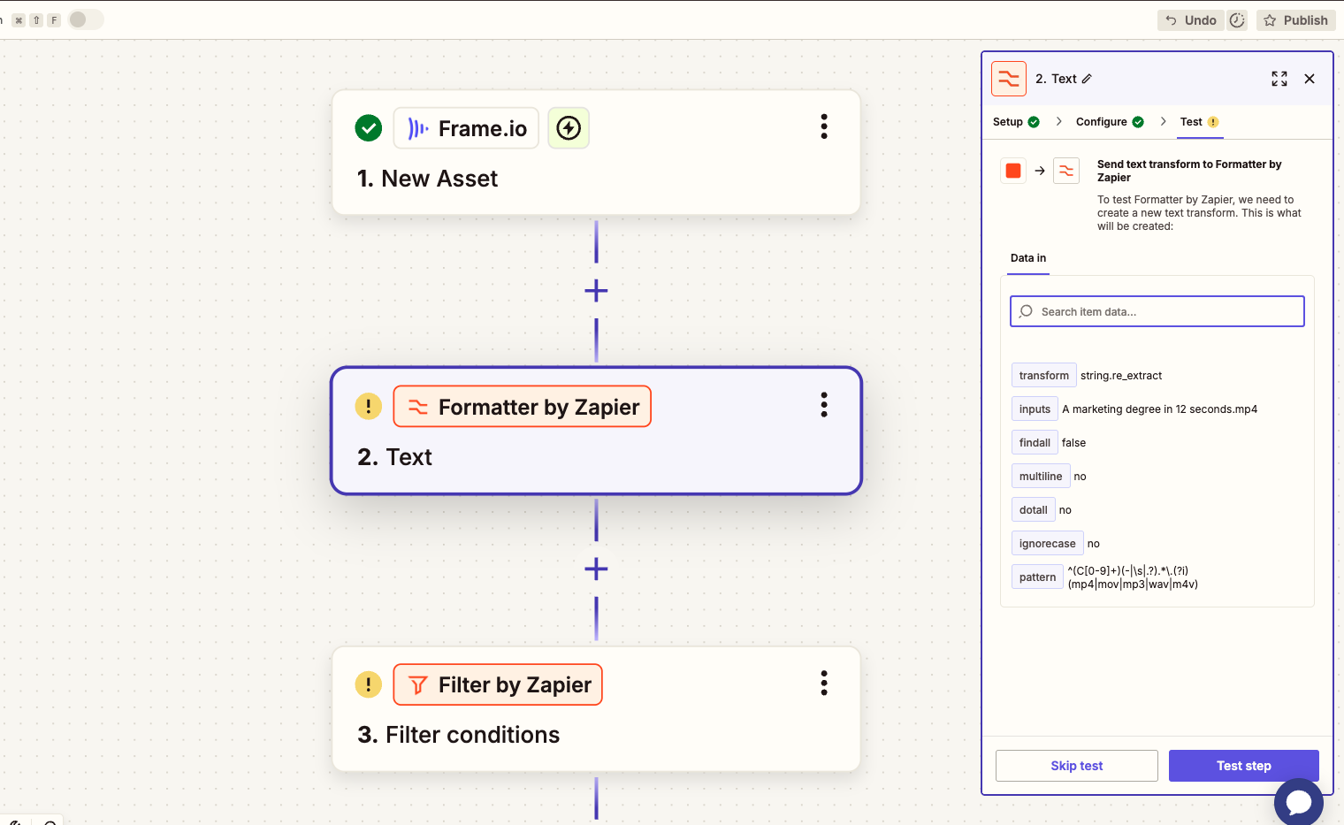This screenshot has width=1344, height=825.
Task: Open Formatter step three-dot menu
Action: point(824,405)
